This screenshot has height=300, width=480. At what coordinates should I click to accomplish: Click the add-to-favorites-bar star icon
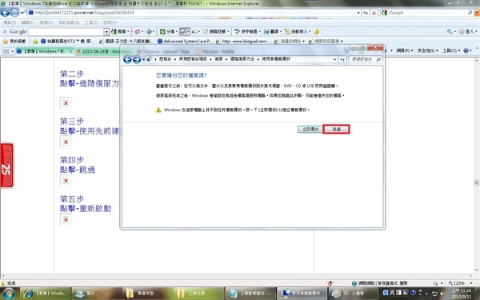click(35, 41)
